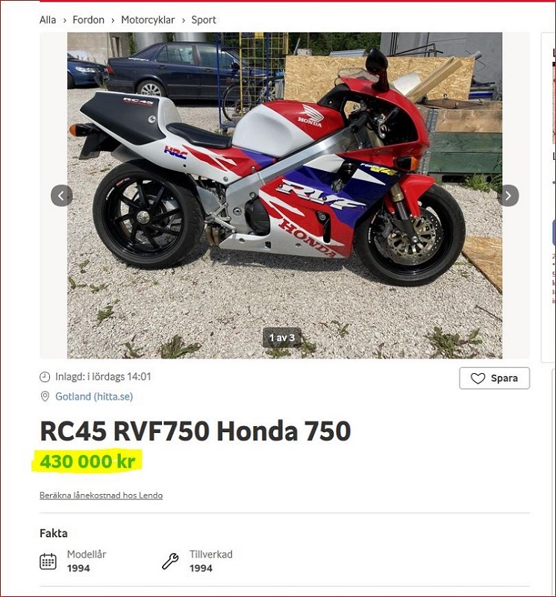Advance to next listing photo arrow

(508, 196)
